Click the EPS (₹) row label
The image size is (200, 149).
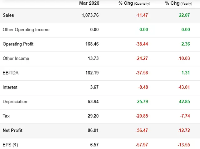pyautogui.click(x=10, y=144)
